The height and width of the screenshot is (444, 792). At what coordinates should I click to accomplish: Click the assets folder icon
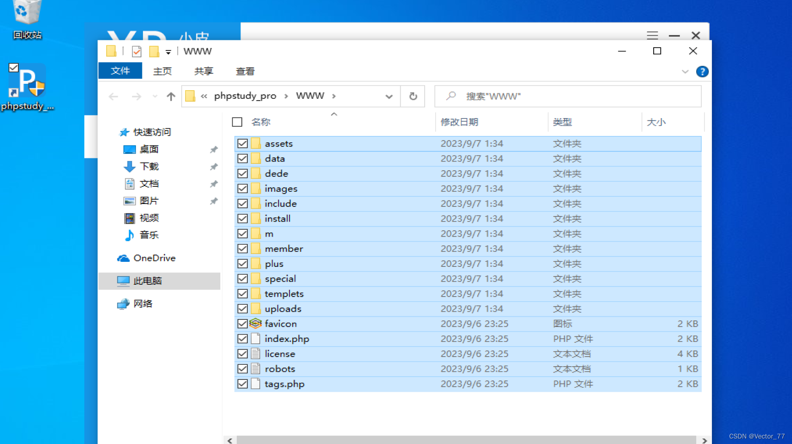coord(256,143)
